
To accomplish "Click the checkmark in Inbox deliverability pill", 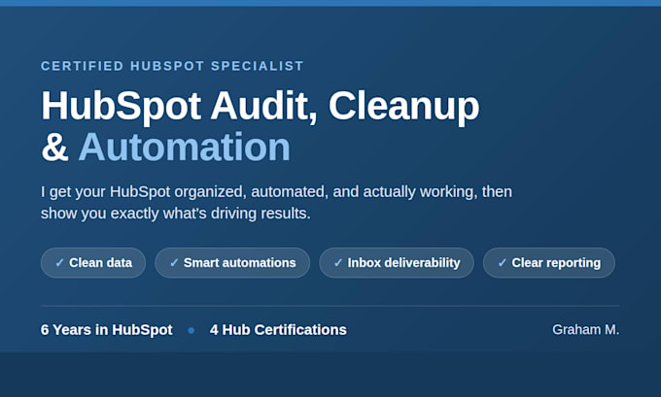I will [x=337, y=263].
